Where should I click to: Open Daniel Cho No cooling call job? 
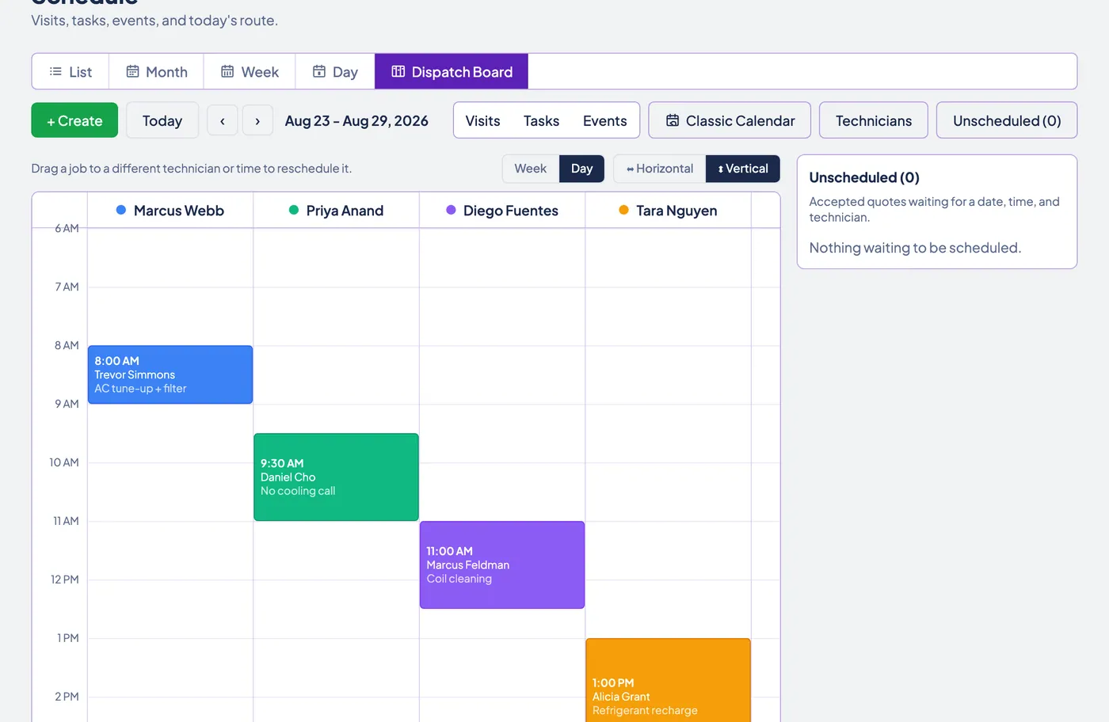[x=337, y=477]
